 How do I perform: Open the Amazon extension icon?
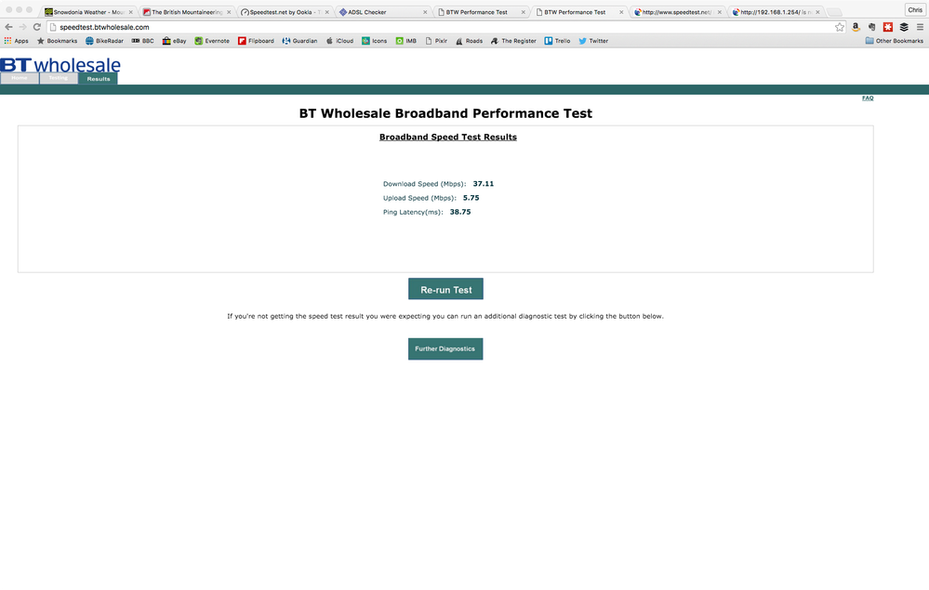pos(856,27)
